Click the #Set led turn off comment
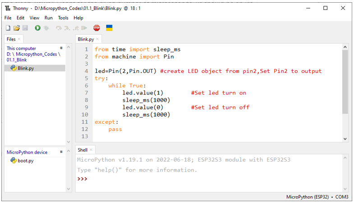 point(221,107)
